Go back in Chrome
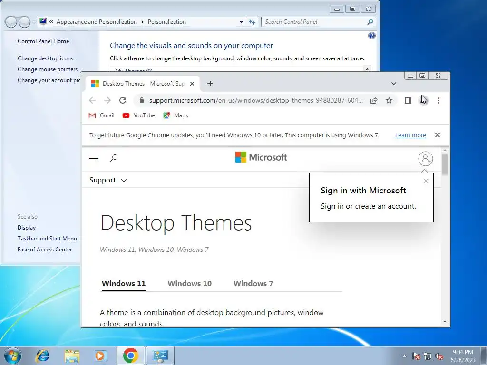The height and width of the screenshot is (365, 487). 92,100
